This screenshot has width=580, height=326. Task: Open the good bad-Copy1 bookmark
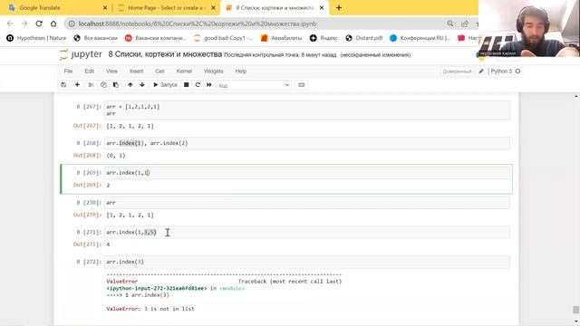224,38
